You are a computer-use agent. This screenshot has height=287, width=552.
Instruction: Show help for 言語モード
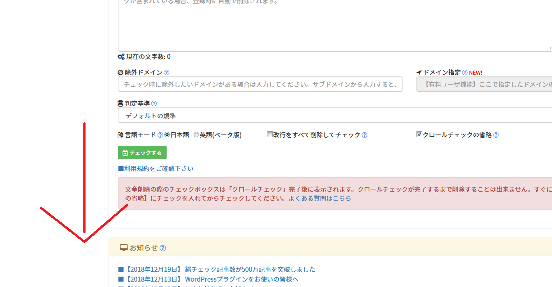(160, 135)
